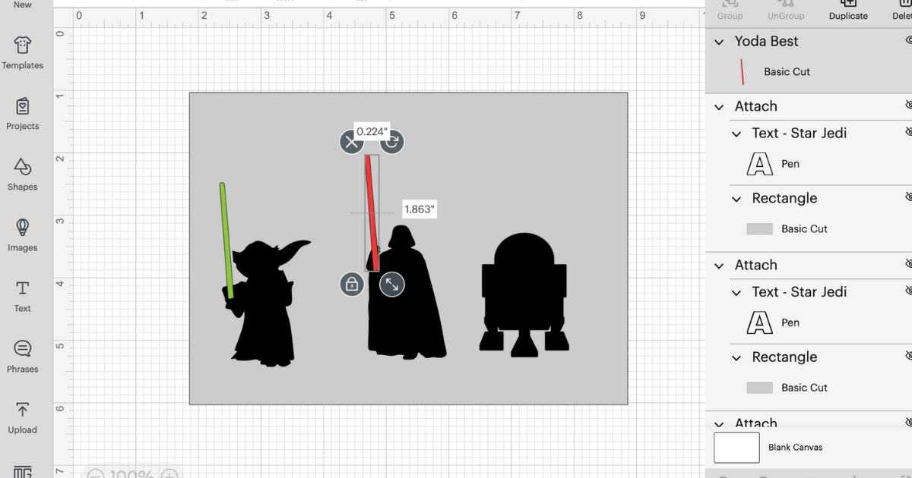The height and width of the screenshot is (478, 912).
Task: Click the Group button
Action: pos(730,10)
